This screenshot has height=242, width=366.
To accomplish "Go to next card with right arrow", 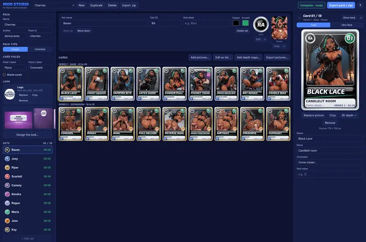I will tap(361, 17).
